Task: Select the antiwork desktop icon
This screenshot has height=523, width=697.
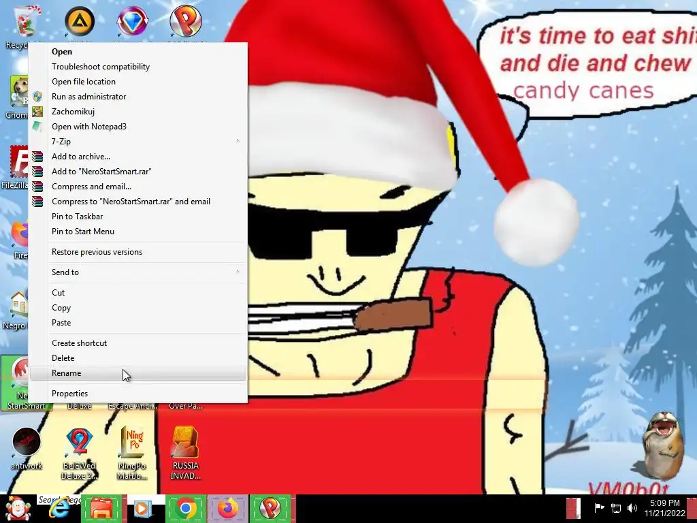Action: click(x=27, y=448)
